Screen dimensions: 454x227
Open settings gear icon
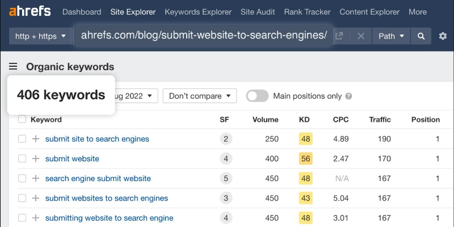tap(443, 36)
